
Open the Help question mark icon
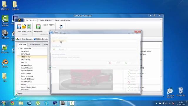61,26
